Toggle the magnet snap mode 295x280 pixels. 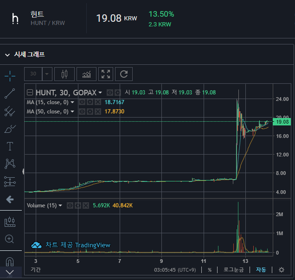[10, 261]
